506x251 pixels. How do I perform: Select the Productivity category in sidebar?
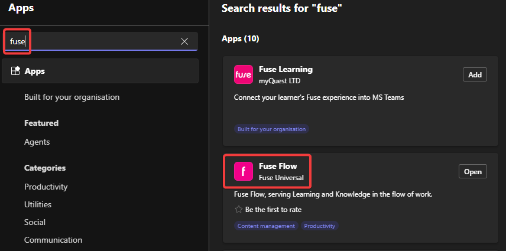click(46, 187)
